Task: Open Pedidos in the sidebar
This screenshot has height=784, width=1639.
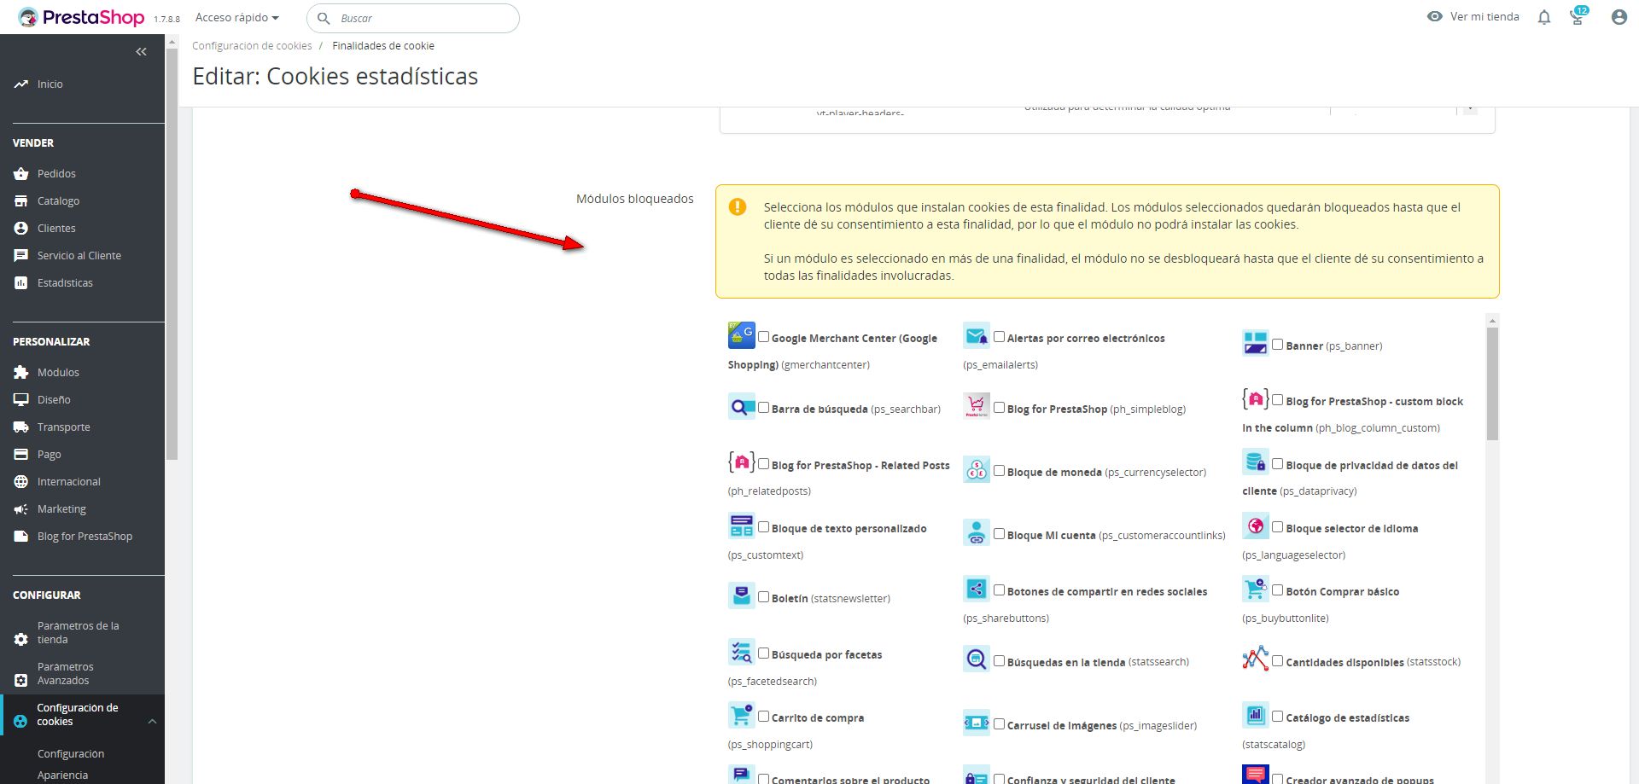Action: [56, 173]
